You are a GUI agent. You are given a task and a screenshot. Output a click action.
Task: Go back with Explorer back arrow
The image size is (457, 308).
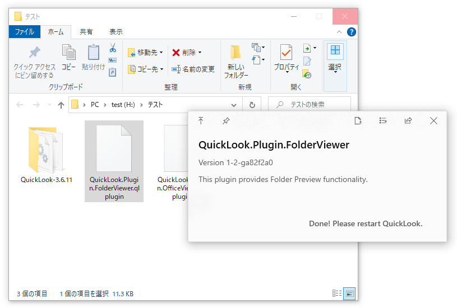(x=20, y=105)
